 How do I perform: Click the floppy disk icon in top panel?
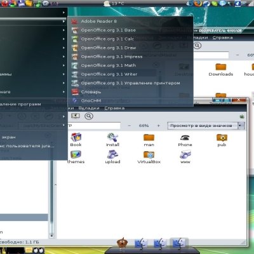21,3
